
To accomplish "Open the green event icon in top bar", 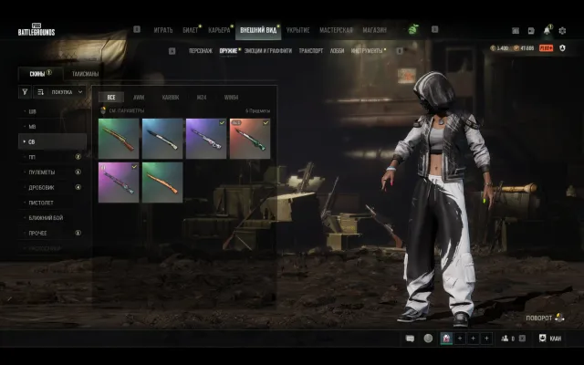I will pos(413,29).
